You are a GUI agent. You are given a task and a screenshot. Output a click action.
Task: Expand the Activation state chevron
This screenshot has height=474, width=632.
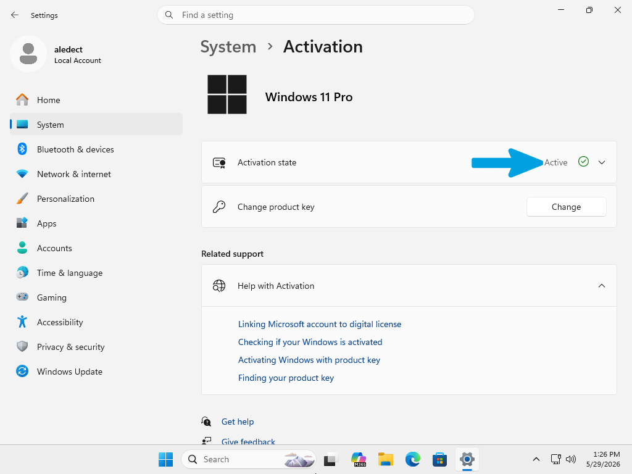click(x=602, y=162)
